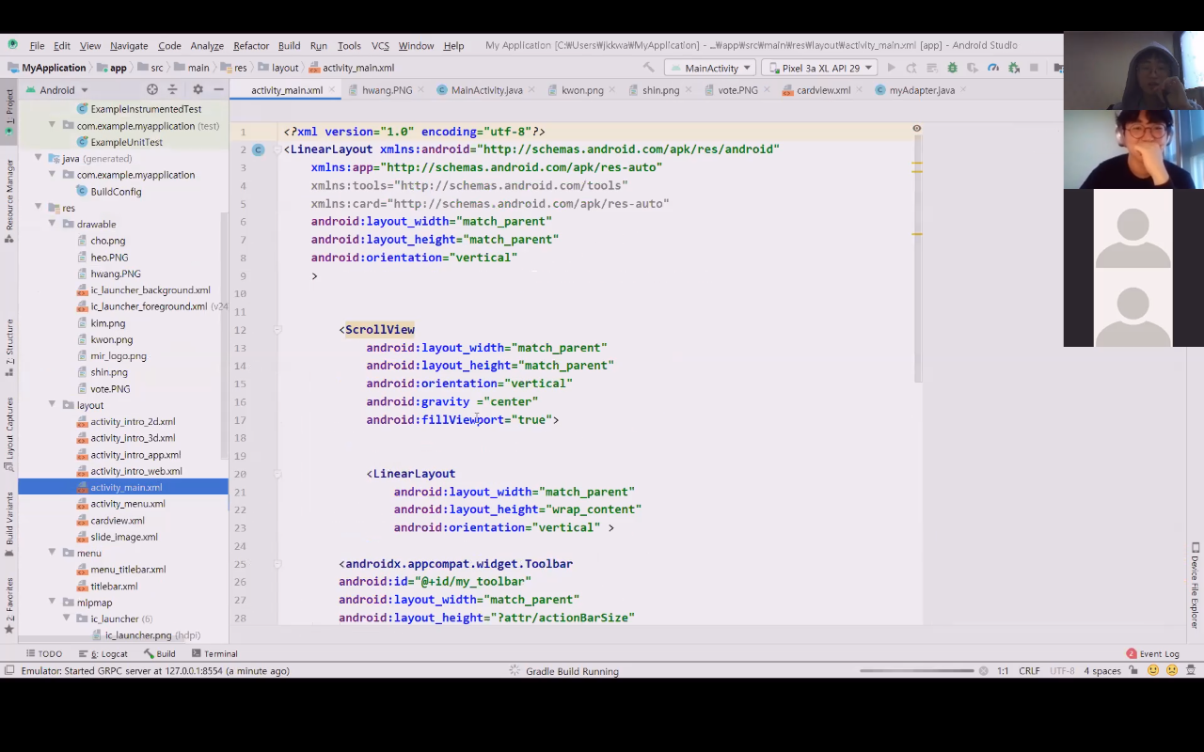This screenshot has height=752, width=1204.
Task: Switch to the vote.PNG tab
Action: coord(737,90)
